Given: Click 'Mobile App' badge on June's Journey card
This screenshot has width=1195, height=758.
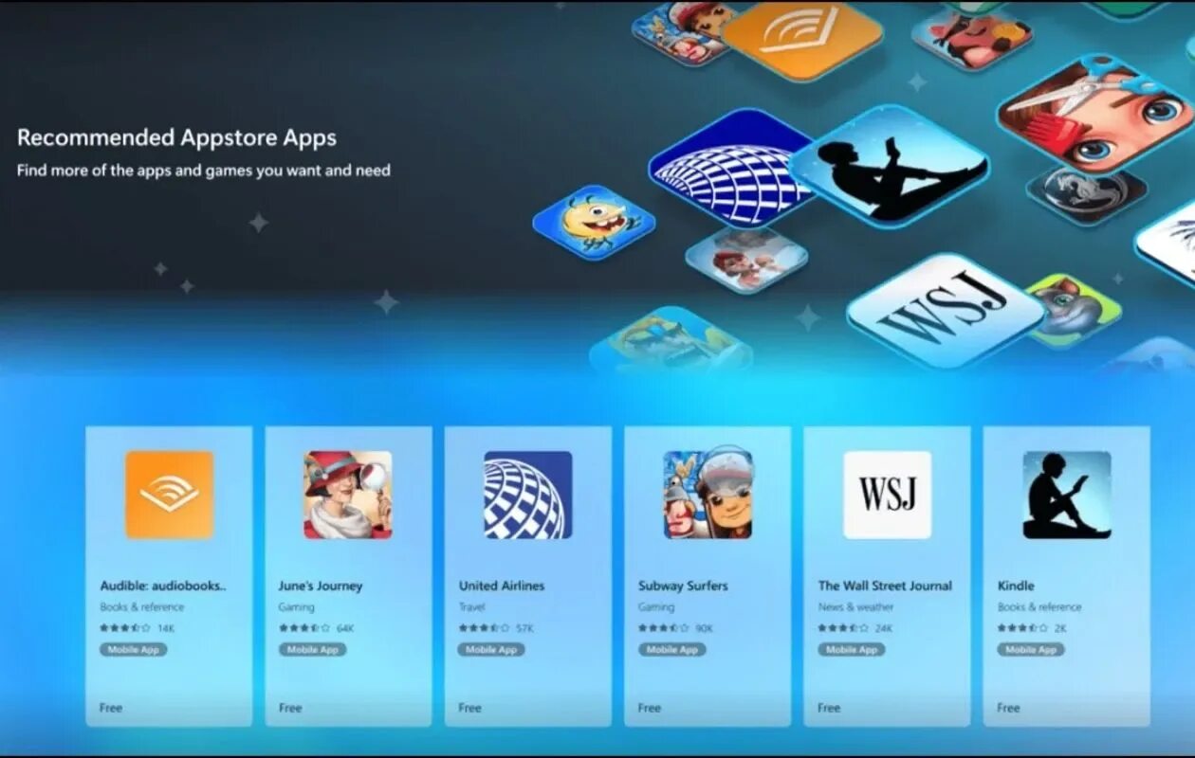Looking at the screenshot, I should [312, 650].
